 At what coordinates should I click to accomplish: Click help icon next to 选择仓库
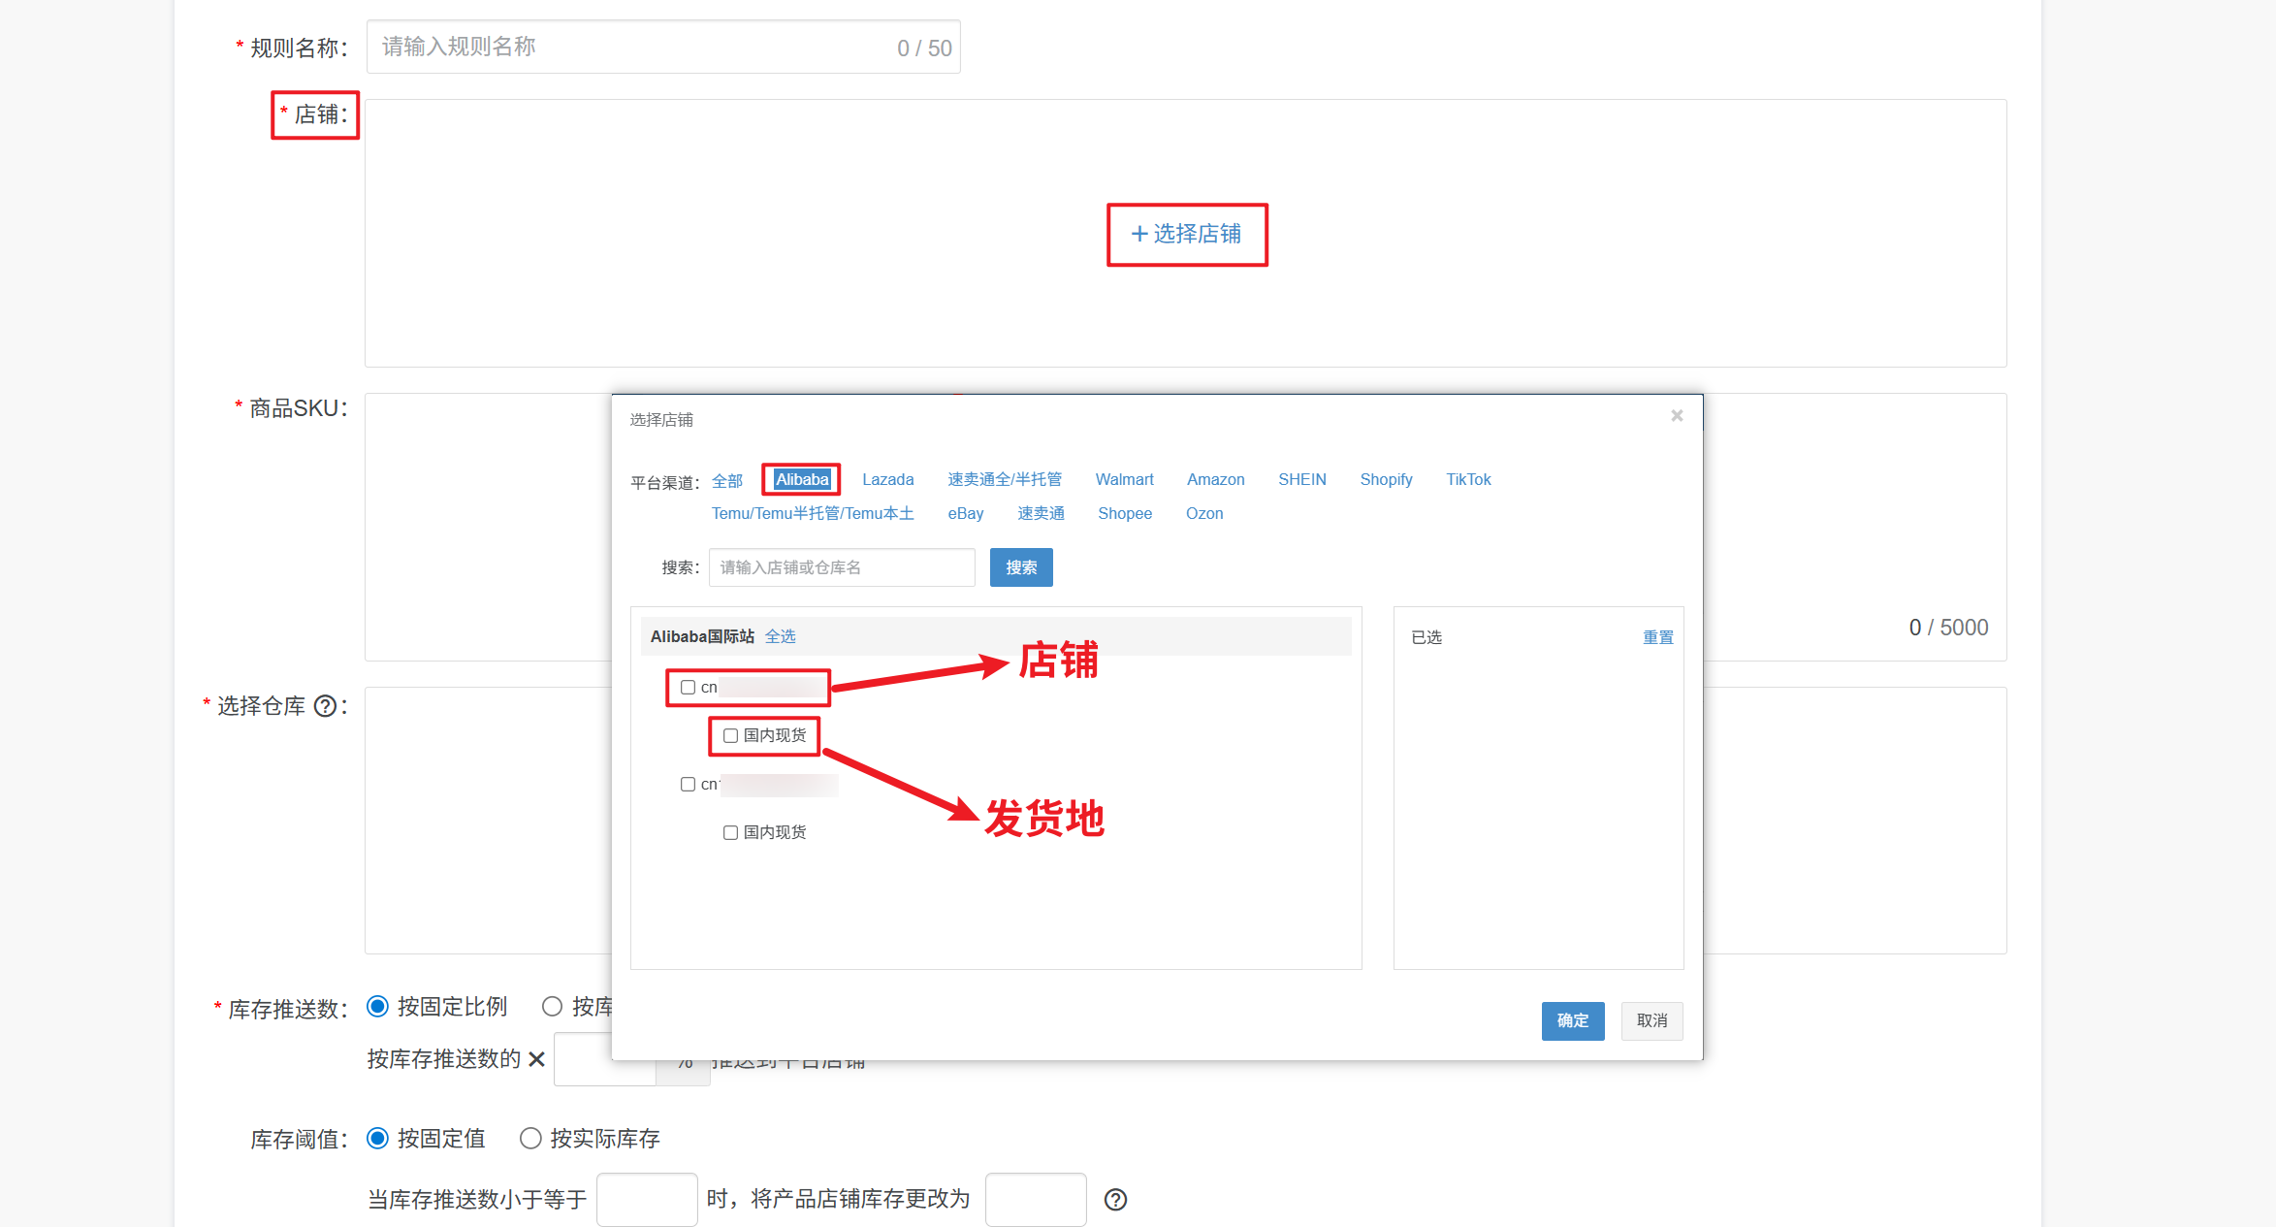[x=326, y=706]
